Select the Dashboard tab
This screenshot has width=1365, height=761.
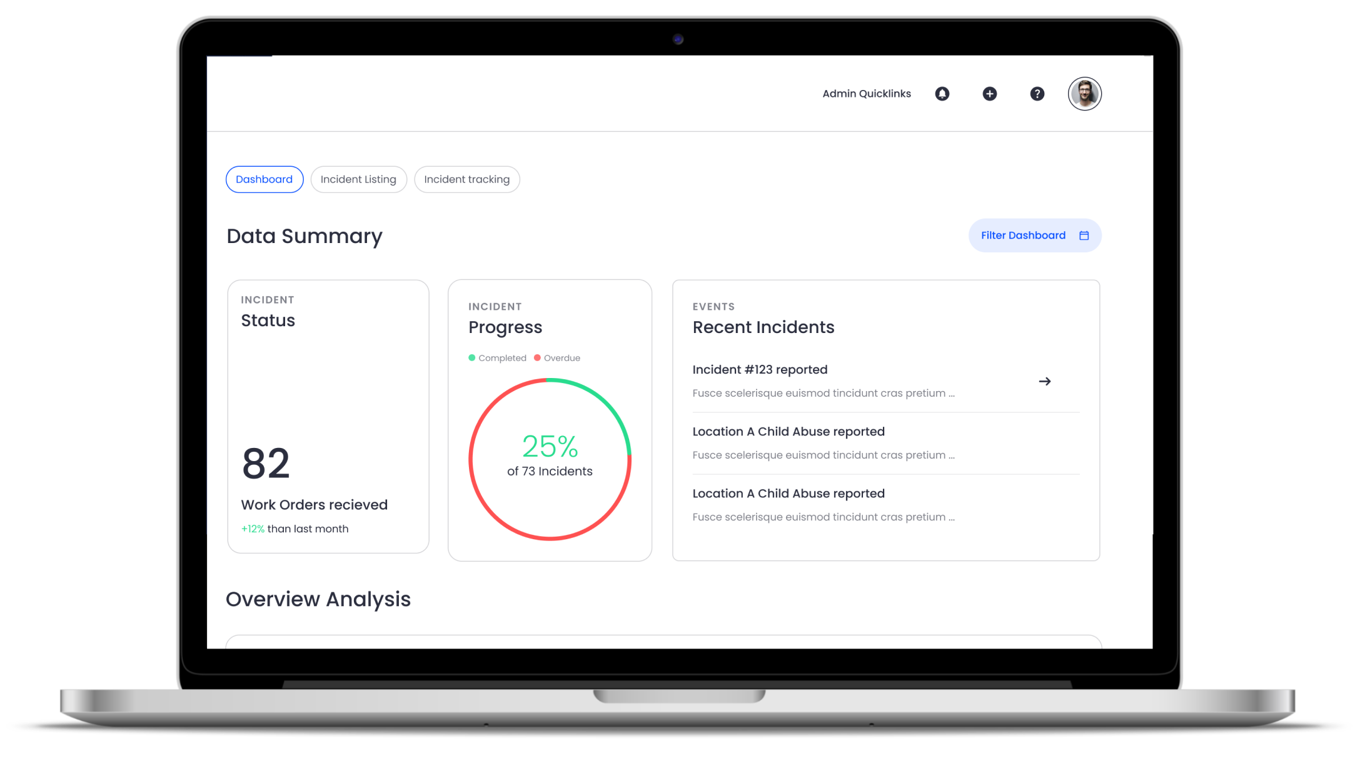[x=264, y=179]
